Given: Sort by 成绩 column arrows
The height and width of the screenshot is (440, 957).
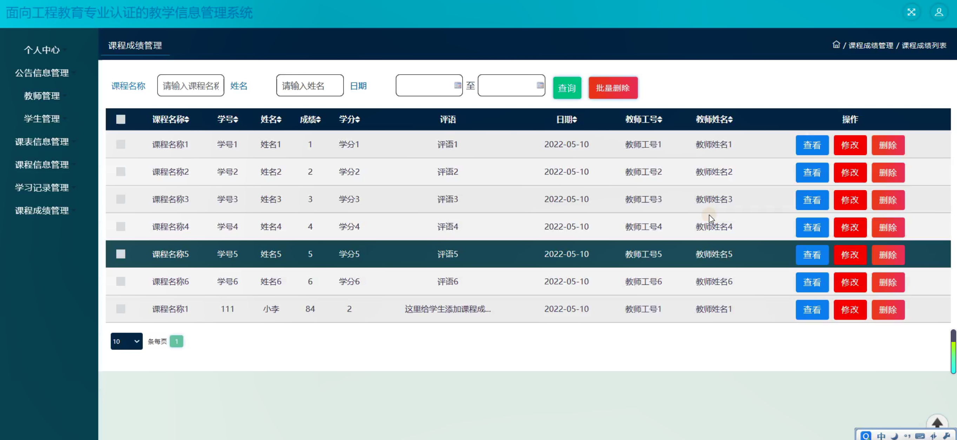Looking at the screenshot, I should tap(318, 119).
